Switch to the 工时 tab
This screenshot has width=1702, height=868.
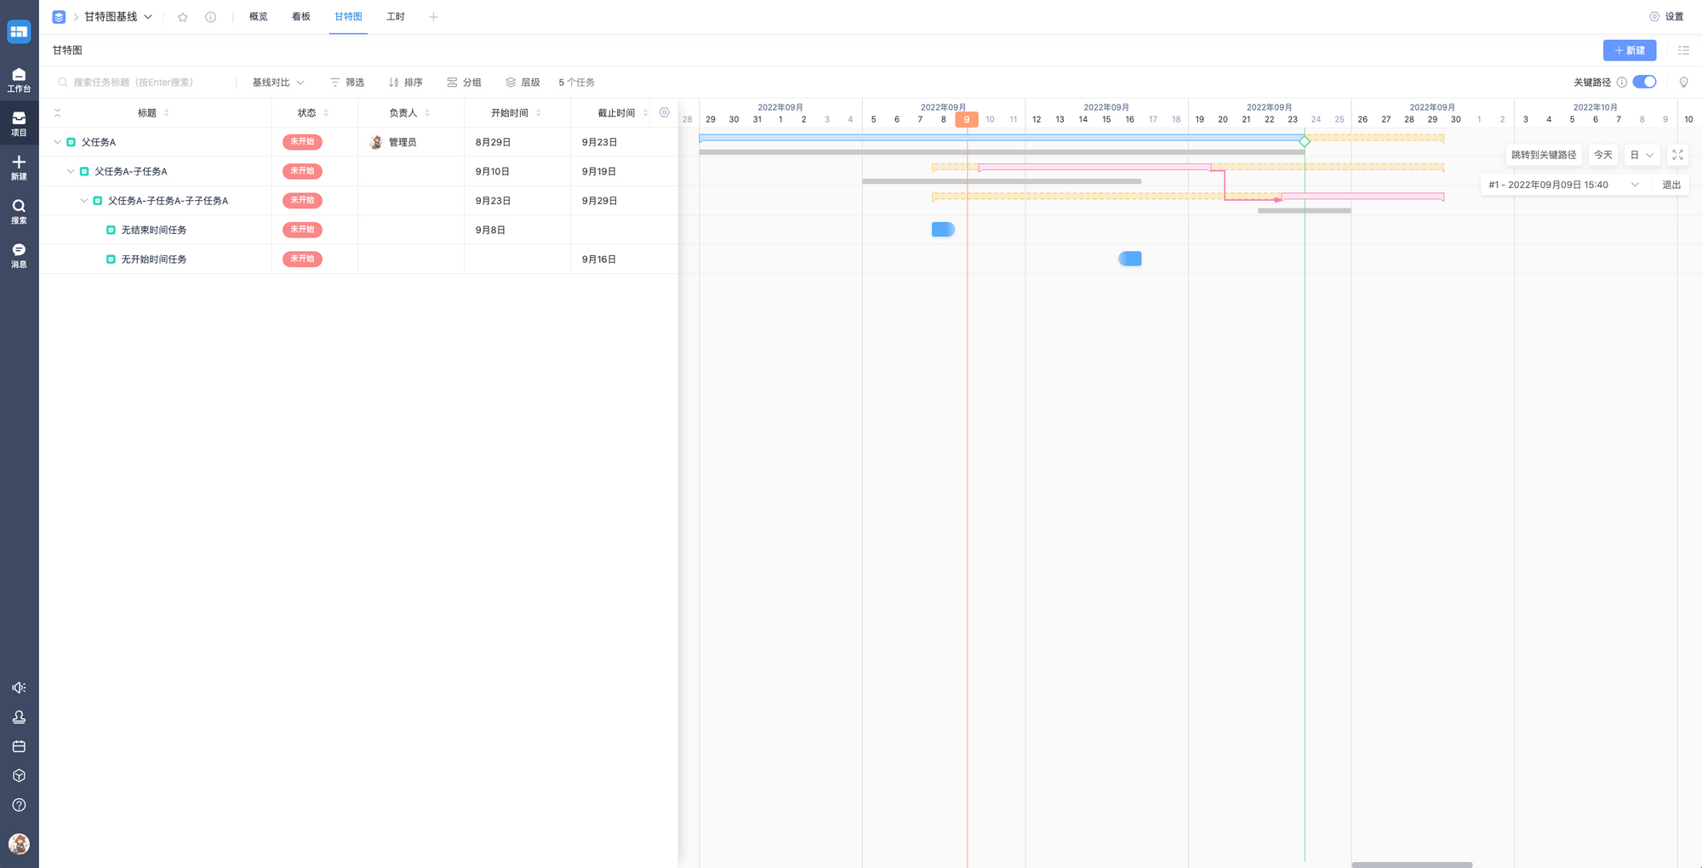tap(396, 17)
